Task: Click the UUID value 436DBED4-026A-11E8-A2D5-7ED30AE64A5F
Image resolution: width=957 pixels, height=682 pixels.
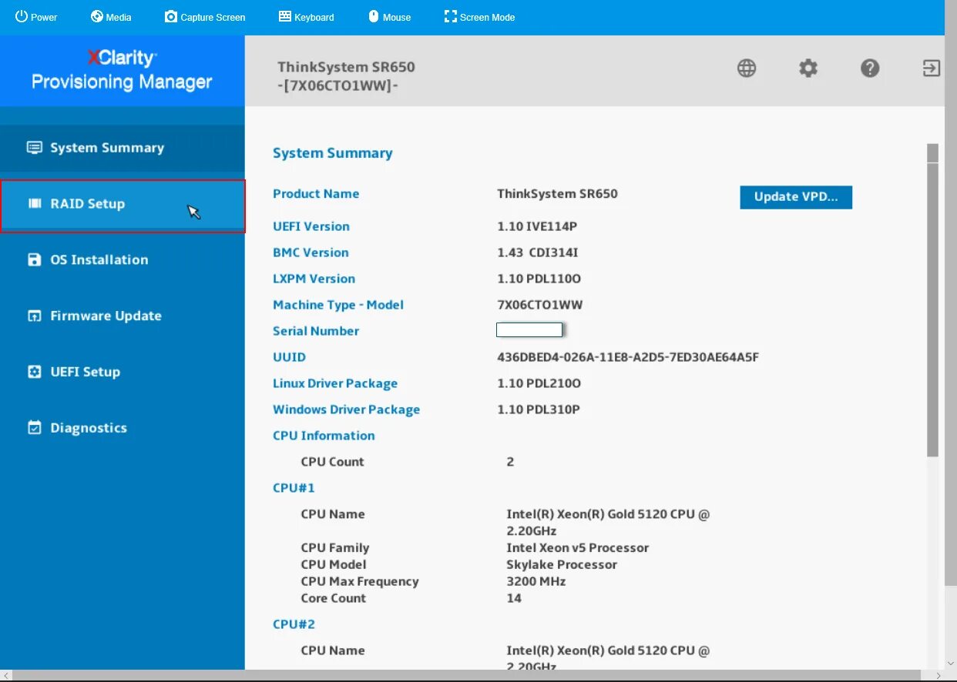Action: (x=628, y=357)
